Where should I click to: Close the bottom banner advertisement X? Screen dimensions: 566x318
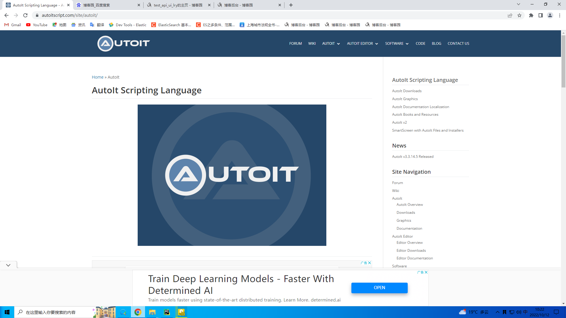(426, 272)
